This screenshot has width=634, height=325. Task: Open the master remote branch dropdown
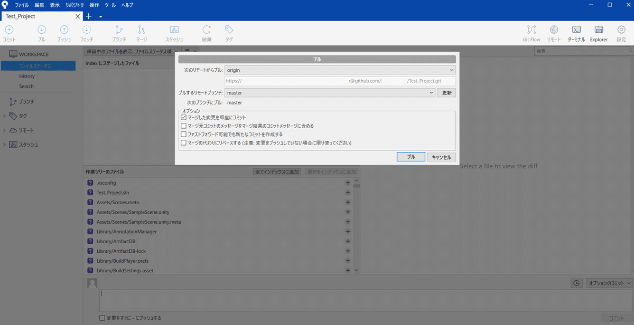[330, 92]
